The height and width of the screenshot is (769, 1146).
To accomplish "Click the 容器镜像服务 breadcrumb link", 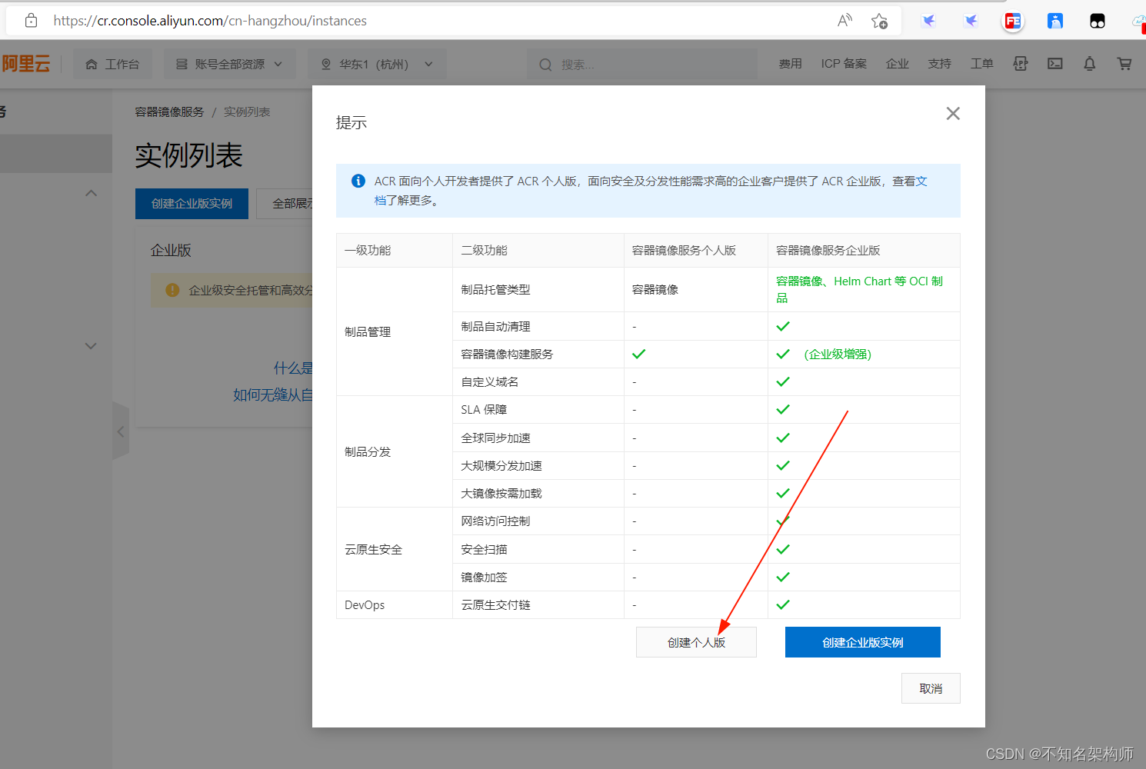I will coord(169,112).
